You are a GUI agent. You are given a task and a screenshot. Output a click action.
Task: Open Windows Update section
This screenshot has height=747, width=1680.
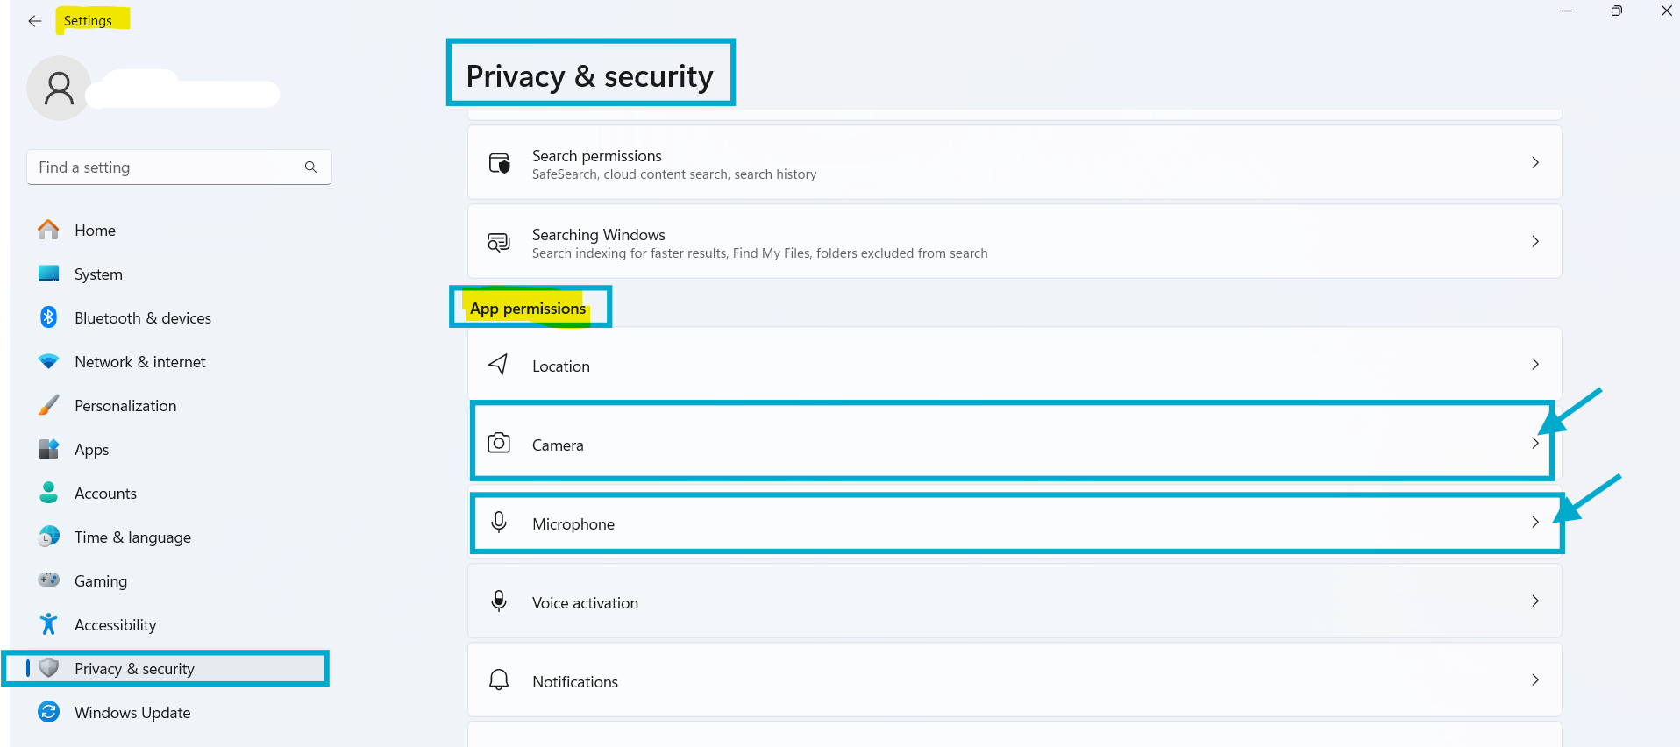(132, 713)
